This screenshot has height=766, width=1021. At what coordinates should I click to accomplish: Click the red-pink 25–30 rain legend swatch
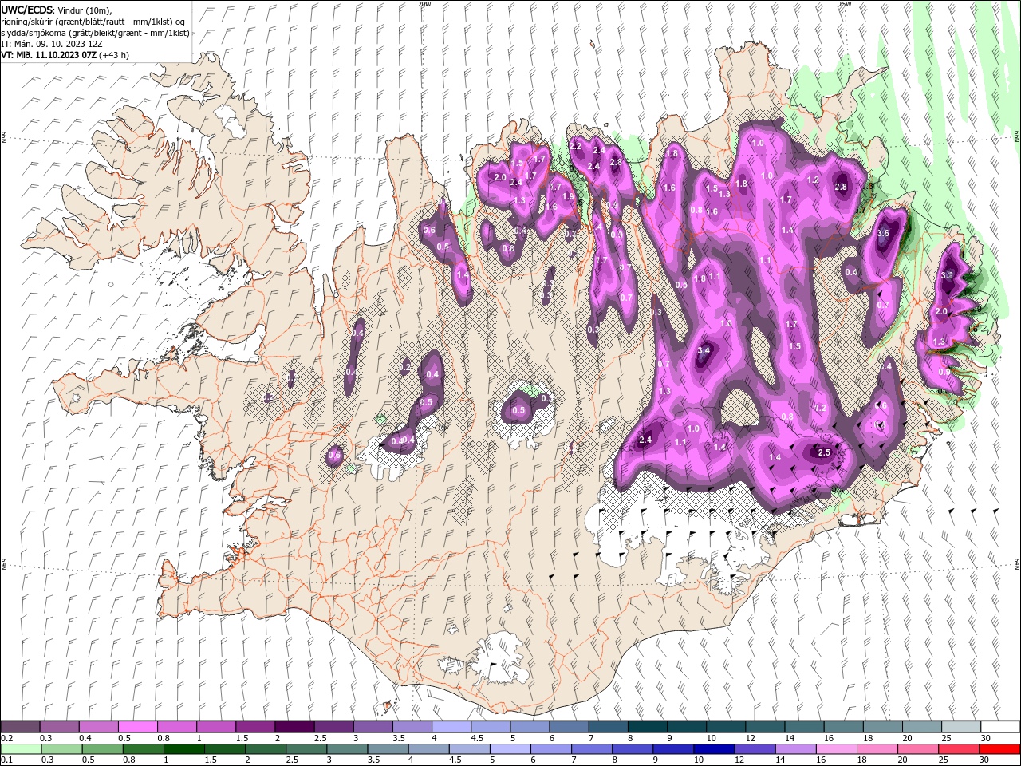959,749
